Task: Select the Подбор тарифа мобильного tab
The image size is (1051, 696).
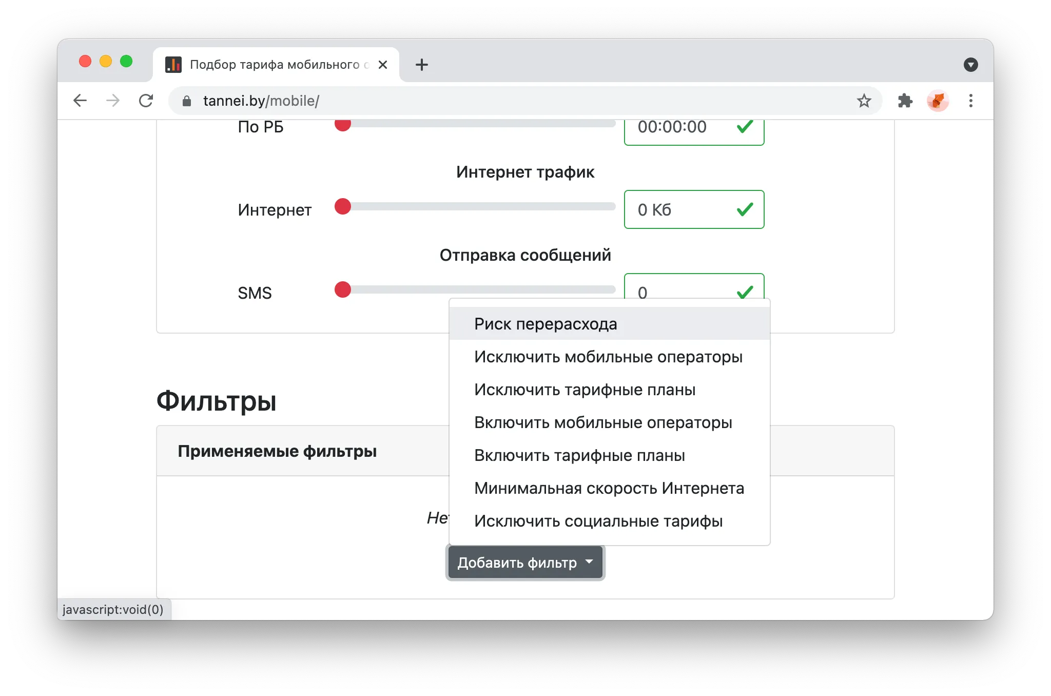Action: tap(276, 65)
